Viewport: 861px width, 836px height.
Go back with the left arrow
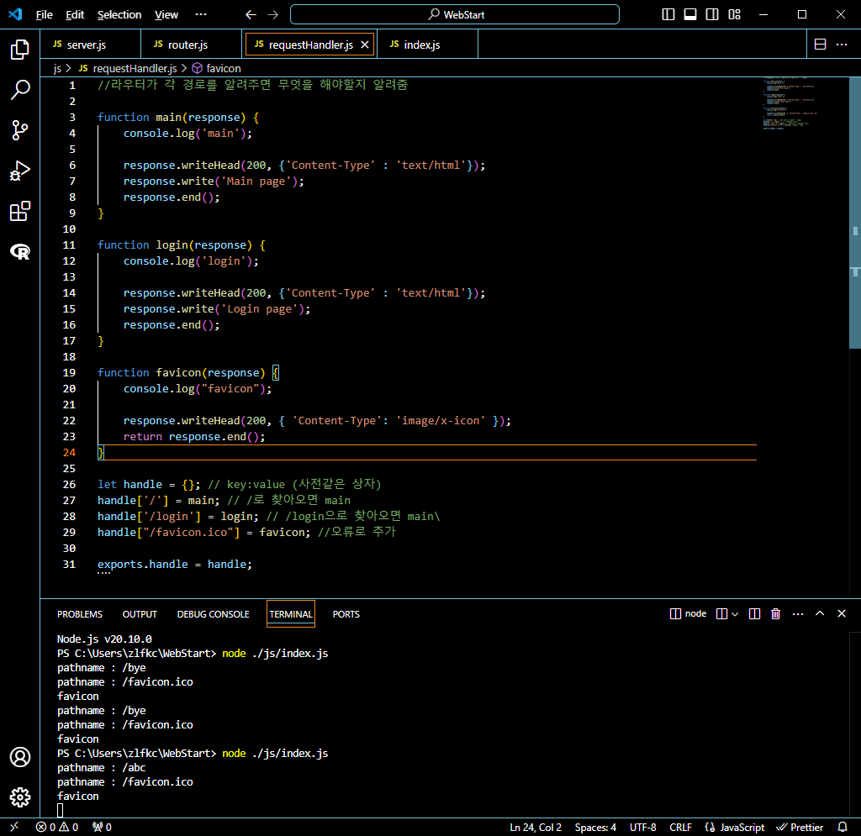pos(251,15)
